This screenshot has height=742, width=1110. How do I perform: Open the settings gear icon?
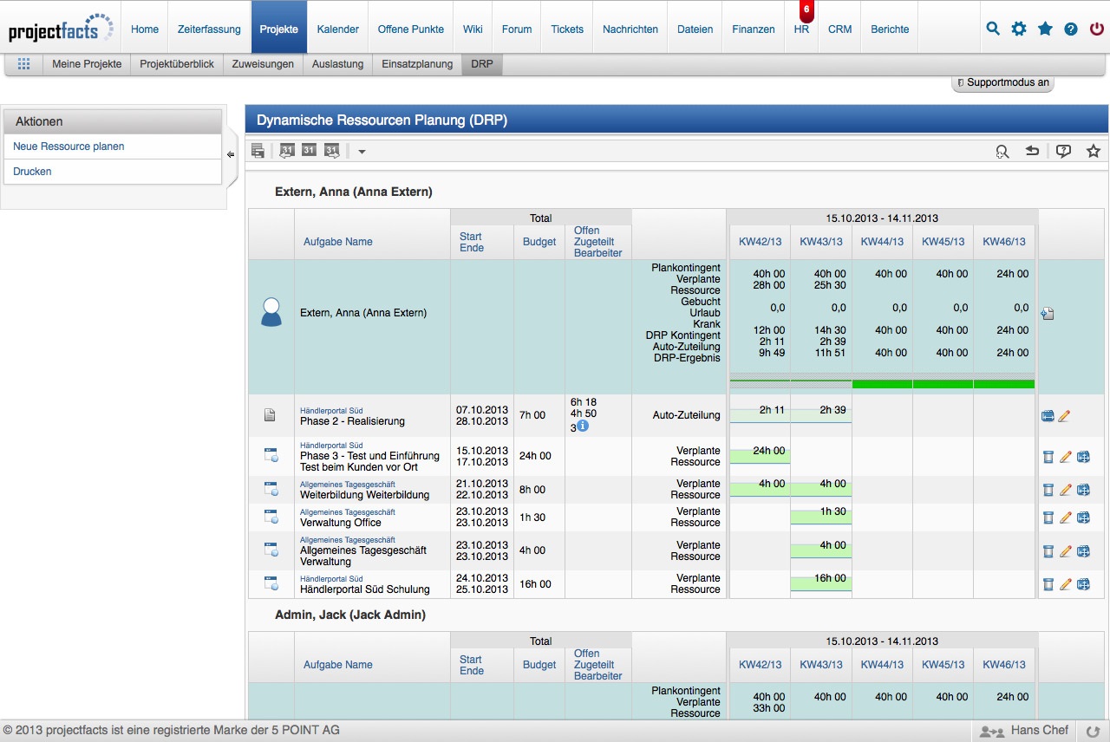click(1019, 29)
